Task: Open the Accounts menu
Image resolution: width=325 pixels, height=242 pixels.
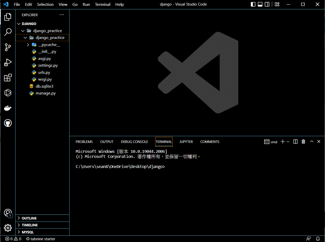Action: pyautogui.click(x=8, y=213)
